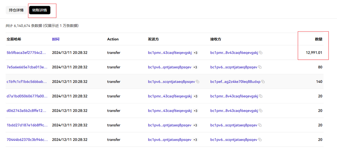Click amount 20 in the d7a1bd05060677fa00 row
The height and width of the screenshot is (151, 337).
(320, 96)
